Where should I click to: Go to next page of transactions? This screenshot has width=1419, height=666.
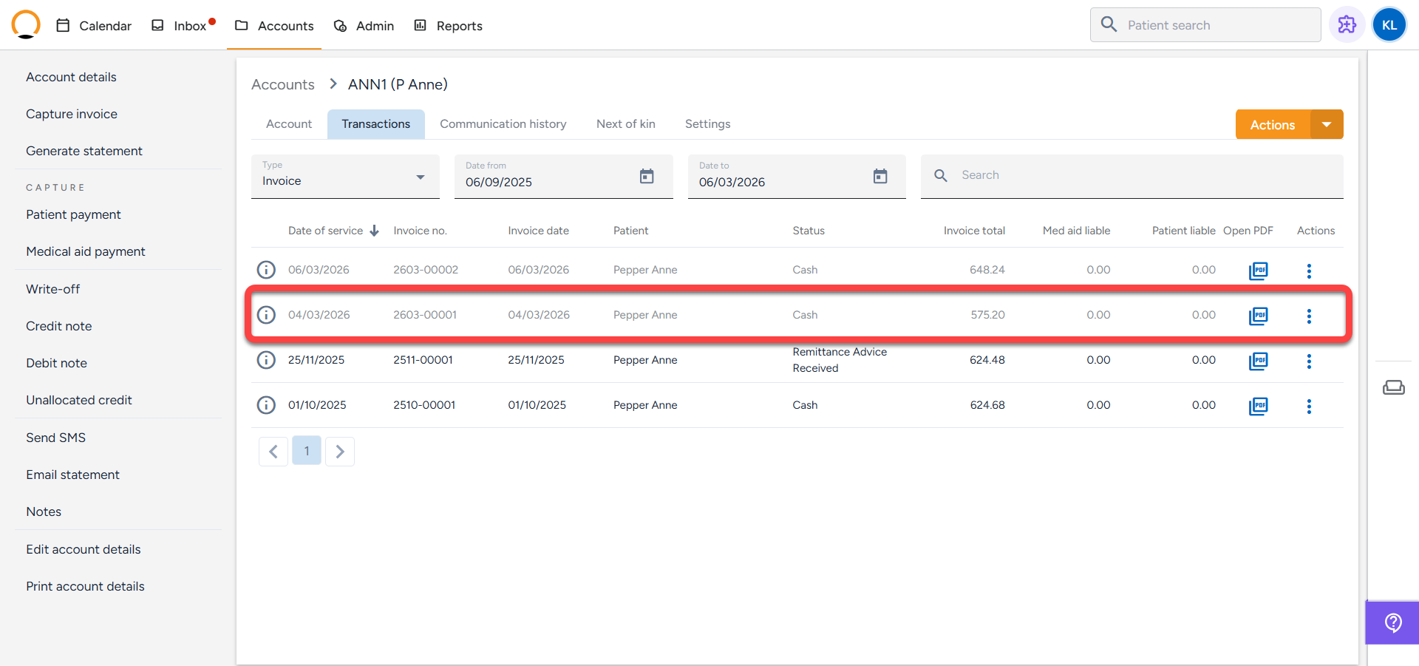[x=340, y=451]
